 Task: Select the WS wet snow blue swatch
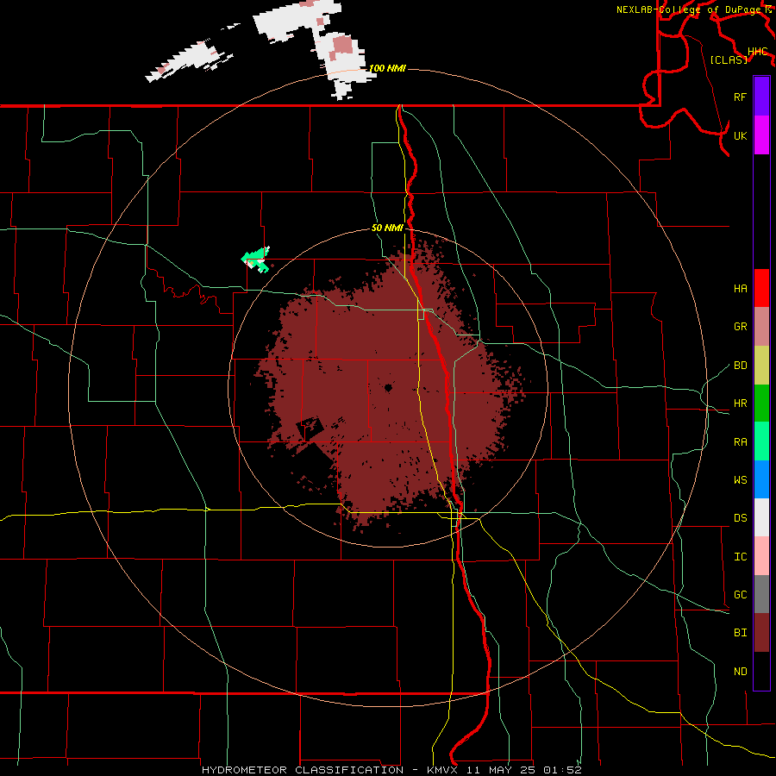(761, 479)
